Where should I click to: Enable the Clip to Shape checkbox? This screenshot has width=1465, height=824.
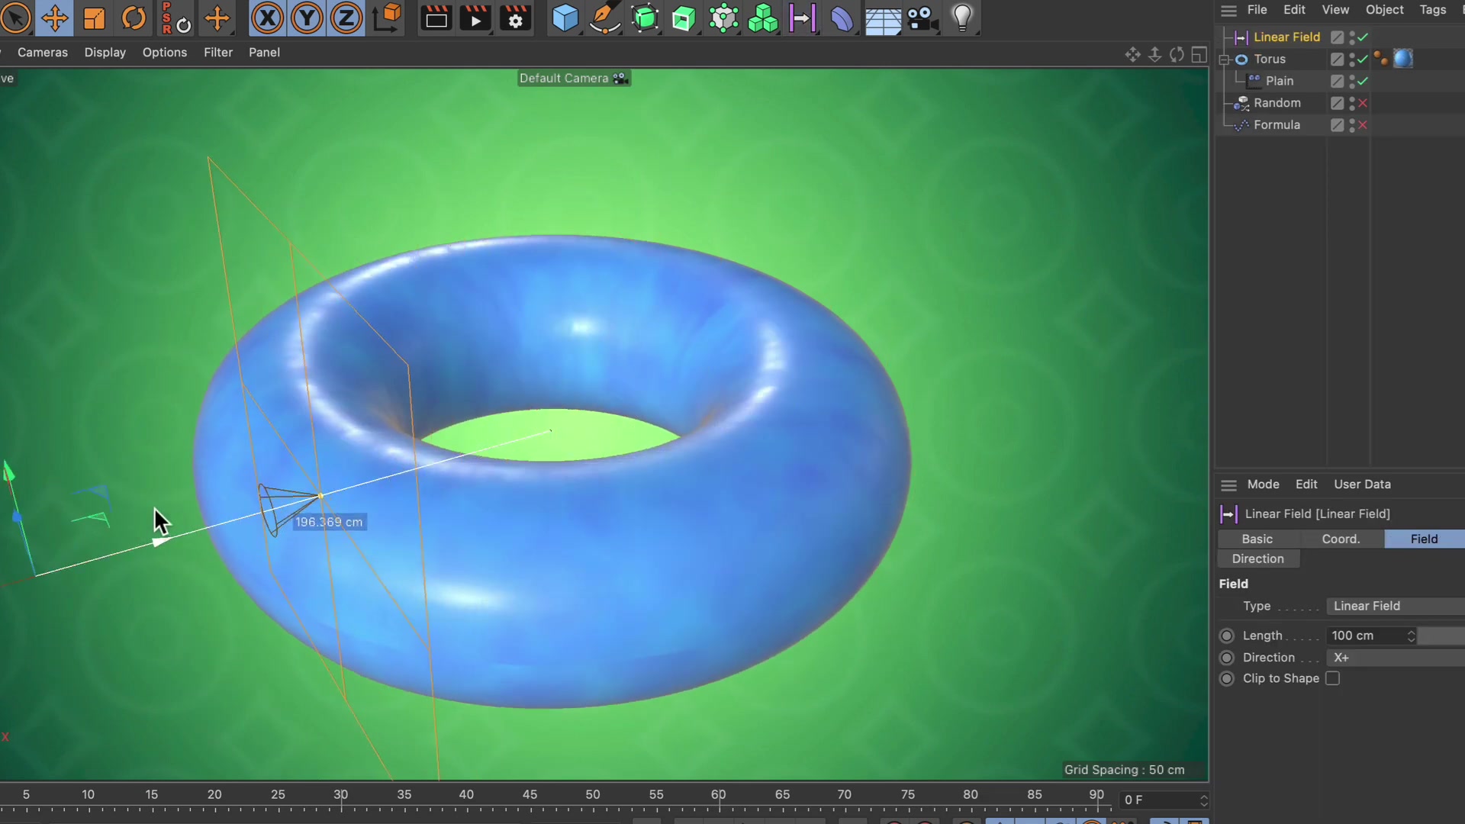pos(1333,678)
